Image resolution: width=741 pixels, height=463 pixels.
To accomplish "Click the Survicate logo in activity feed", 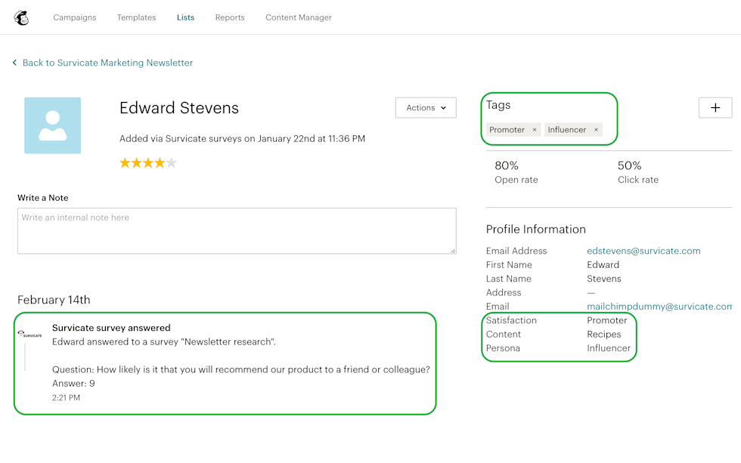I will [x=30, y=335].
